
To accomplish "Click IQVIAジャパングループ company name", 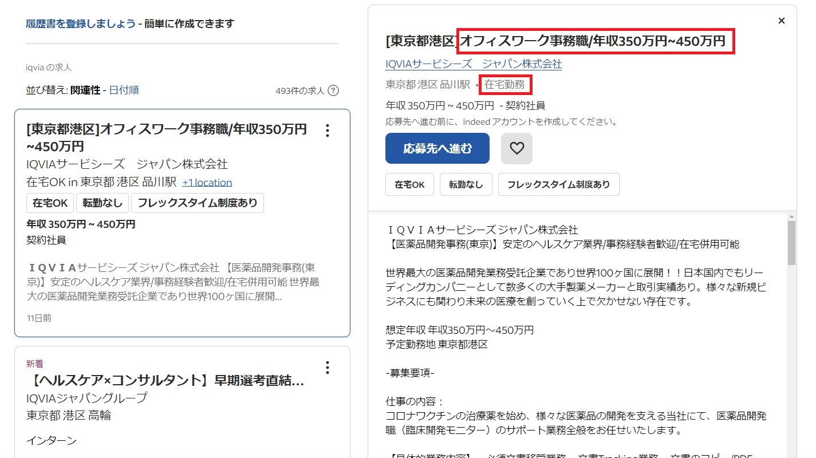I will pyautogui.click(x=86, y=397).
